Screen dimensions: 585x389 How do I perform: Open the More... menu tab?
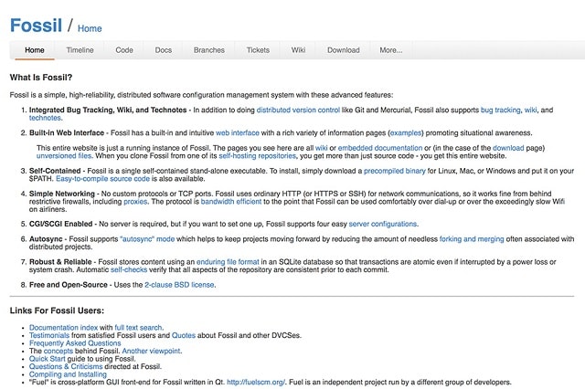(391, 50)
